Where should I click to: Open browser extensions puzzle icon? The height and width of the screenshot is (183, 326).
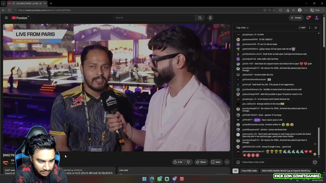pyautogui.click(x=281, y=10)
